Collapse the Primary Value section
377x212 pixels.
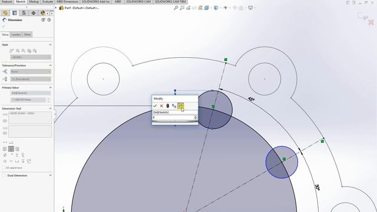tap(50, 88)
